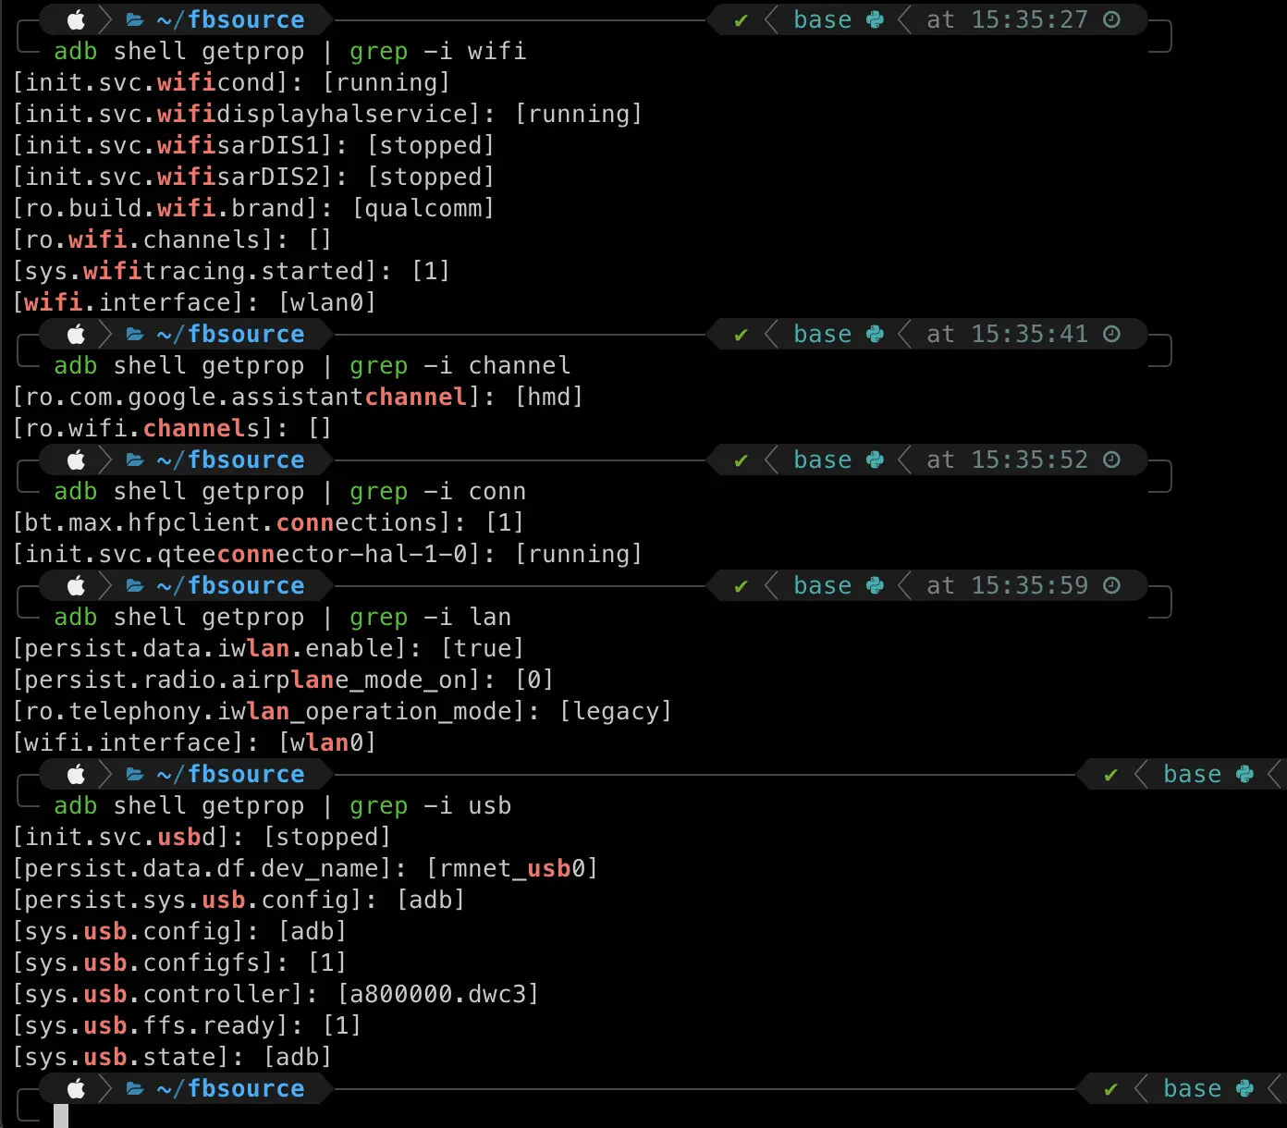Image resolution: width=1287 pixels, height=1128 pixels.
Task: Click the Python icon beside base at 15:35:41
Action: click(x=875, y=334)
